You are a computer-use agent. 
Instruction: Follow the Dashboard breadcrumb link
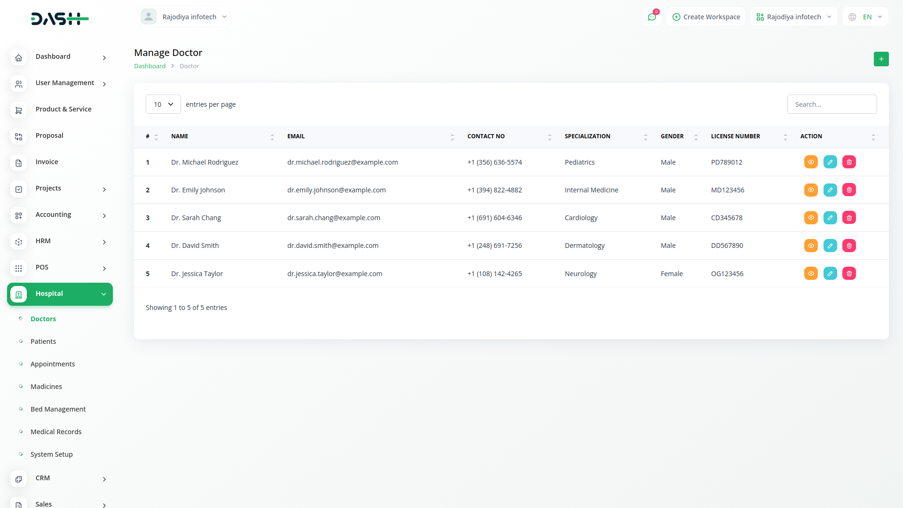click(x=150, y=66)
